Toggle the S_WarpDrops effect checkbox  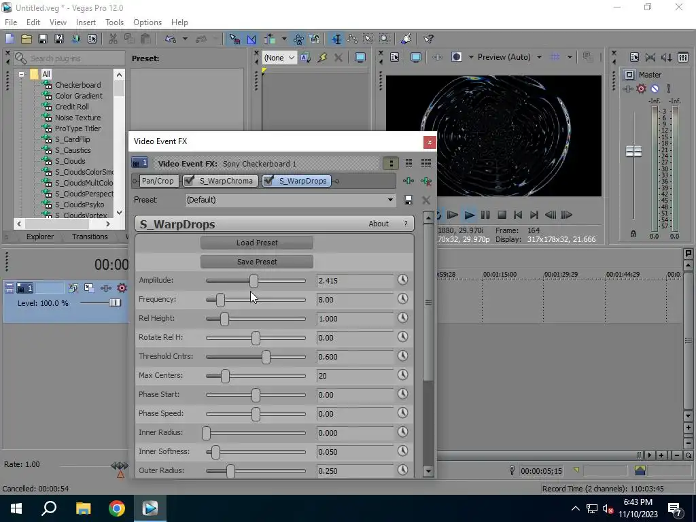point(268,180)
